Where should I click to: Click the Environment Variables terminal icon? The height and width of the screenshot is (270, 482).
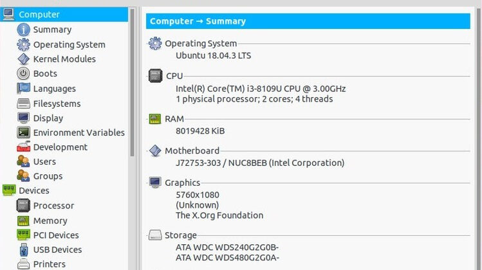coord(23,132)
